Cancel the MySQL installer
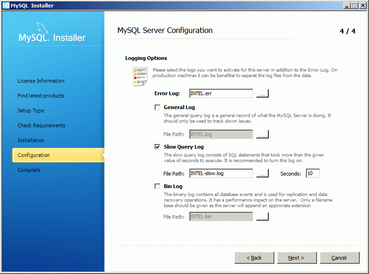369x274 pixels. pyautogui.click(x=340, y=258)
